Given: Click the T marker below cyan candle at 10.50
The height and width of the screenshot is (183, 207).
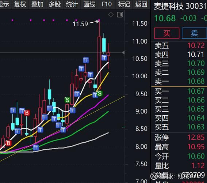Looking at the screenshot, I should point(104,58).
